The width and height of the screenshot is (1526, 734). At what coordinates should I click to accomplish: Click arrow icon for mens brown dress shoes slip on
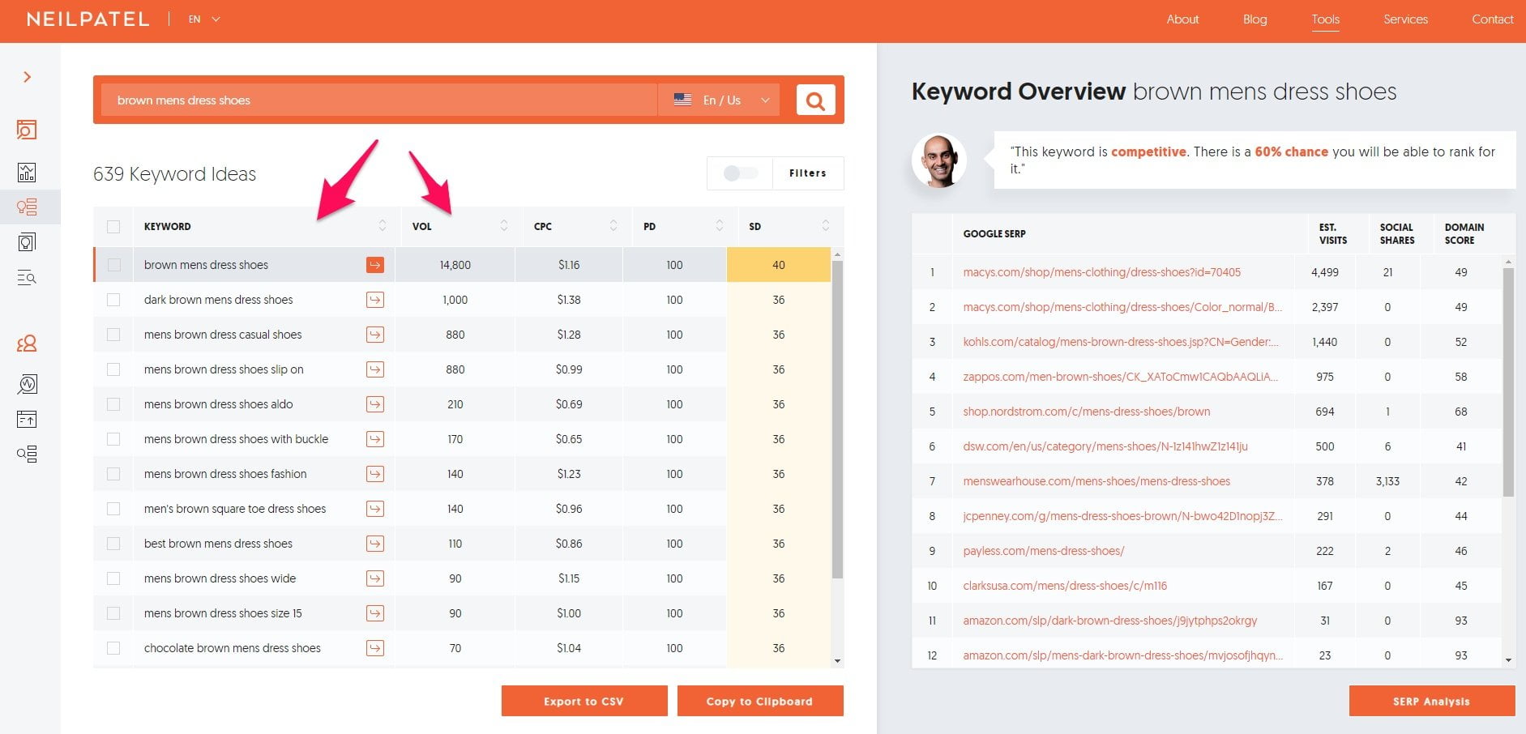pyautogui.click(x=375, y=369)
